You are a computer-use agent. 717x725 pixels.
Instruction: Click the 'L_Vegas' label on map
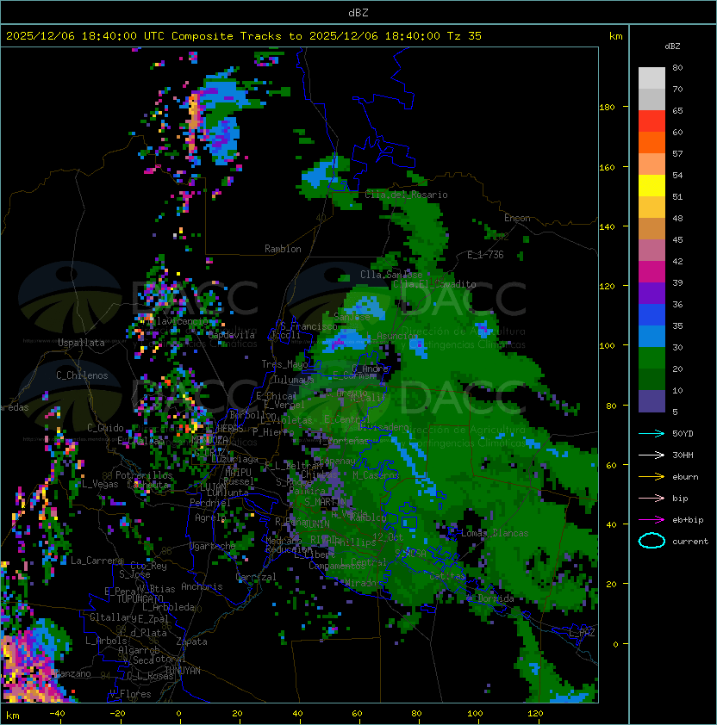[100, 484]
